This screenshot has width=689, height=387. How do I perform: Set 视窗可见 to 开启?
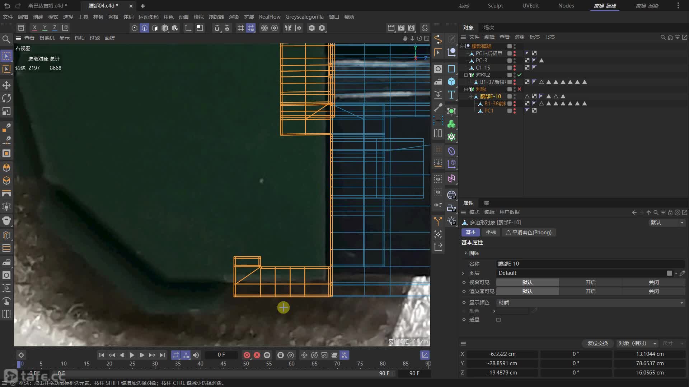[591, 282]
